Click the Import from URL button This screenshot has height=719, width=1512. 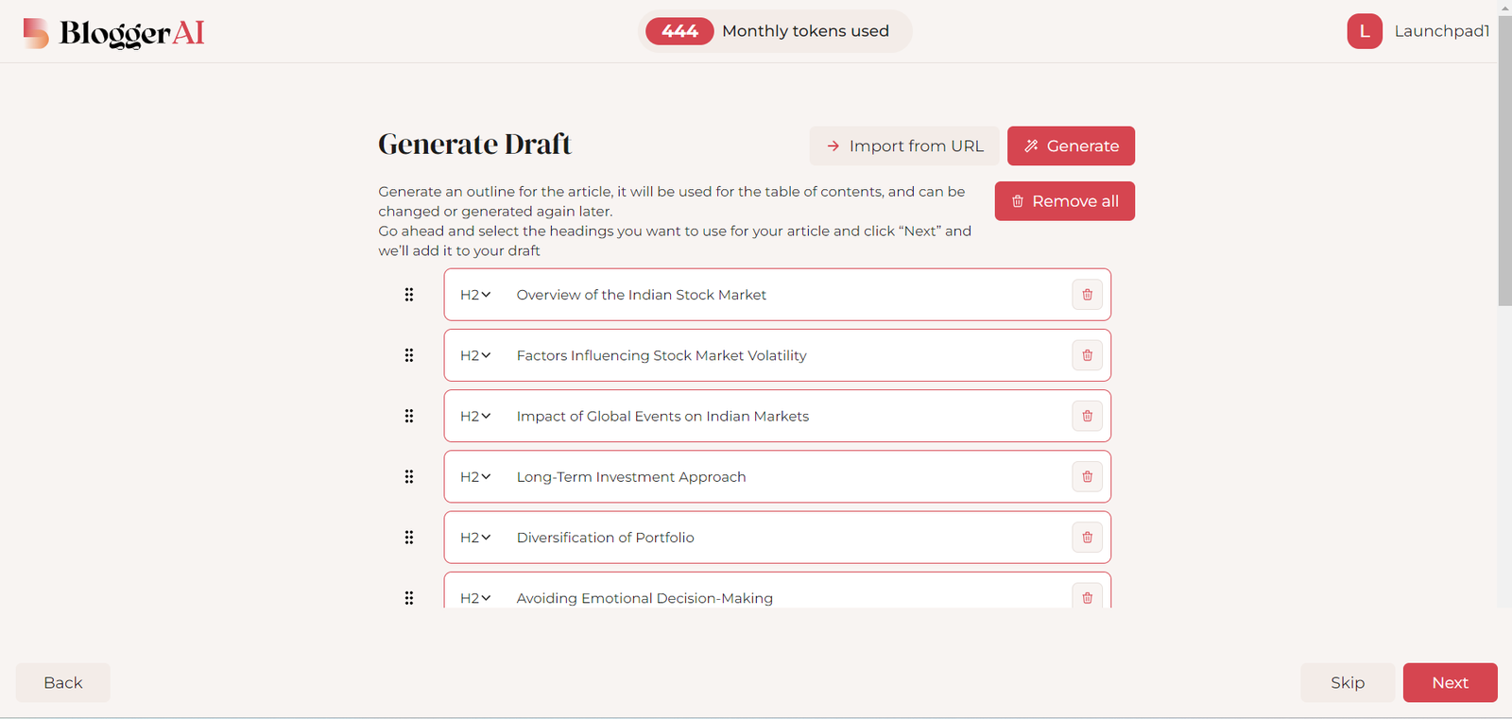904,146
